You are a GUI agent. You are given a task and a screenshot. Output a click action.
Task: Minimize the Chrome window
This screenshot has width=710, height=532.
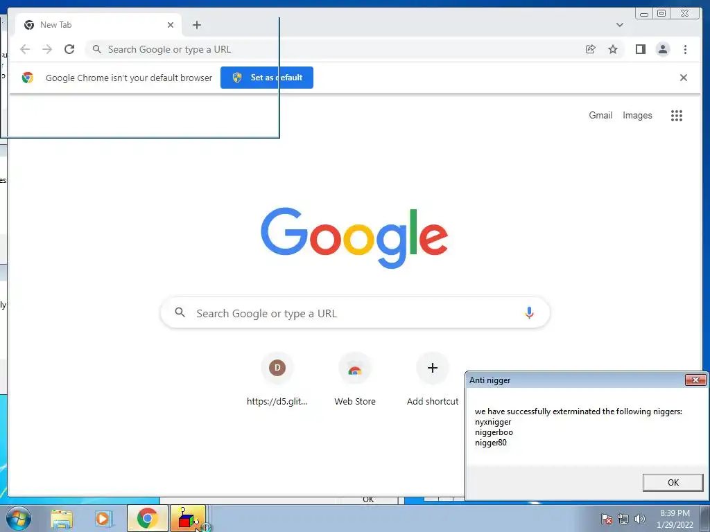pos(644,14)
